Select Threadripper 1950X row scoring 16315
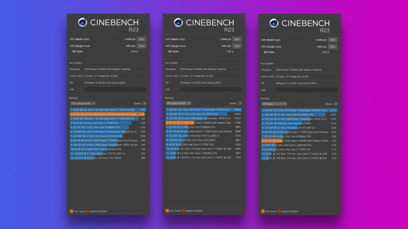 pyautogui.click(x=204, y=118)
